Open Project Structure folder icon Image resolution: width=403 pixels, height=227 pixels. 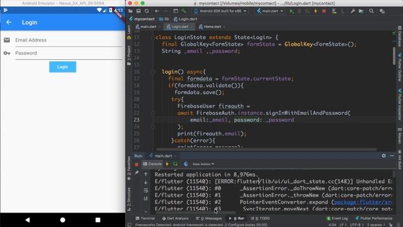(361, 11)
